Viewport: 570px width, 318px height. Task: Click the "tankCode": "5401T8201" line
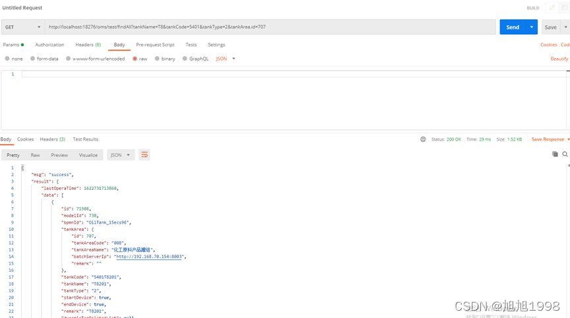pyautogui.click(x=91, y=277)
